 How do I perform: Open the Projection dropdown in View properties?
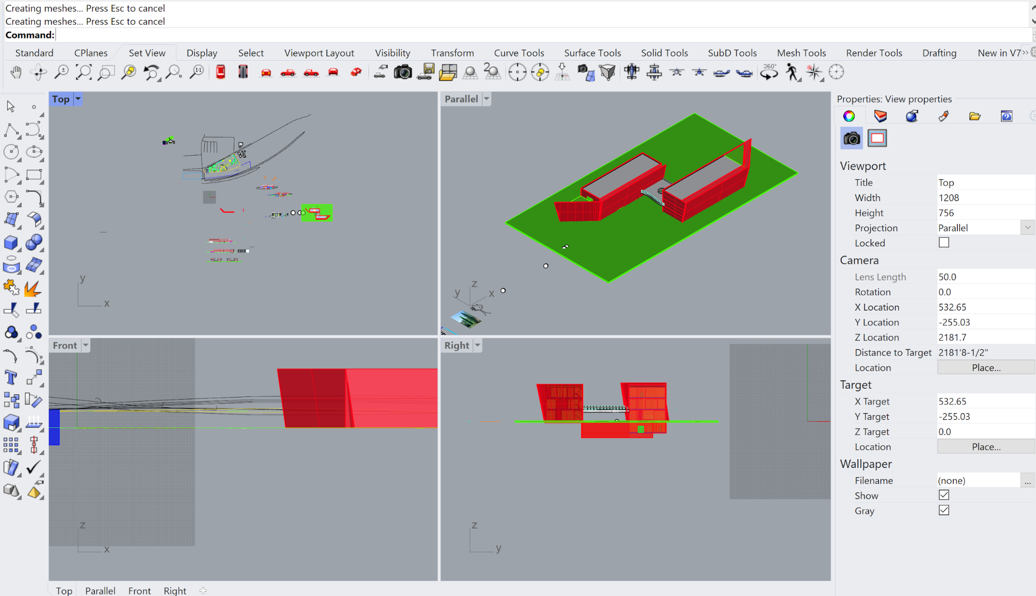click(1028, 227)
